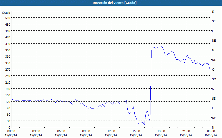Click the 'E' compass label at 90 degrees

213,108
